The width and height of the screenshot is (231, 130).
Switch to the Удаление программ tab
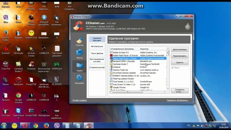(97, 39)
